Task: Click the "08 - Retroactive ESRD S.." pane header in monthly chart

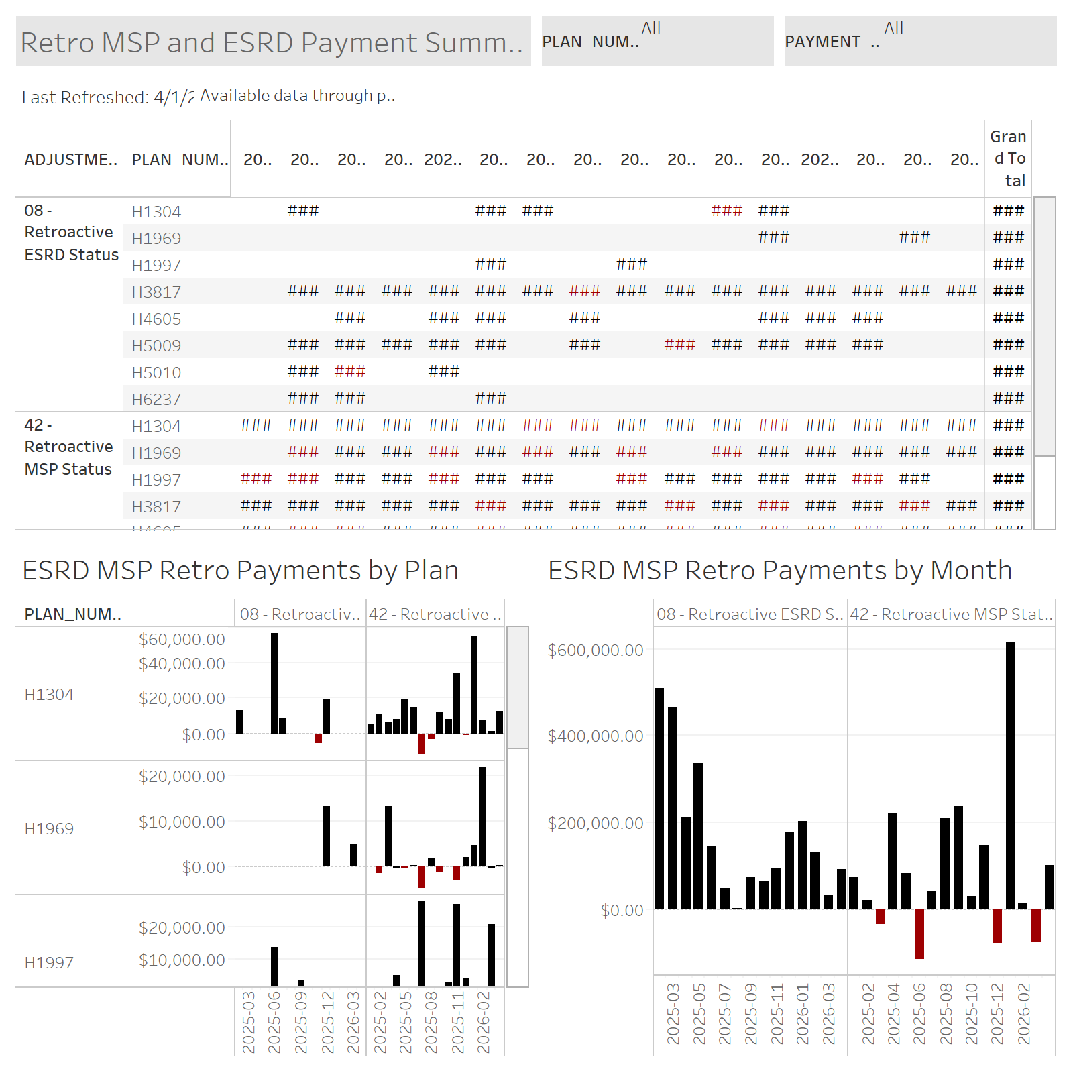Action: pyautogui.click(x=750, y=613)
